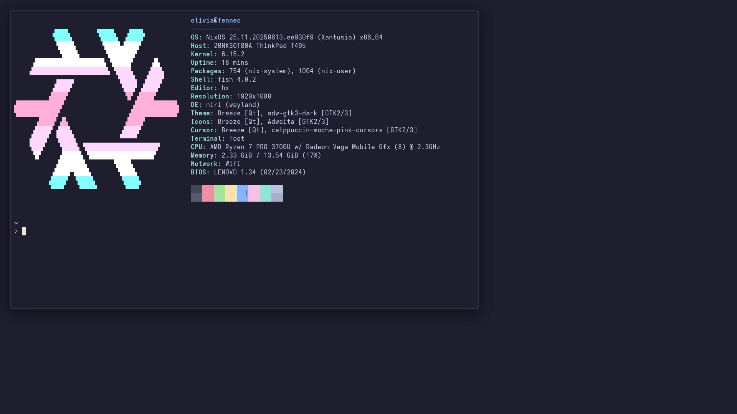This screenshot has width=737, height=414.
Task: Click the BIOS value 'LENOVO 1.34 (02/23/2024)'
Action: coord(260,172)
